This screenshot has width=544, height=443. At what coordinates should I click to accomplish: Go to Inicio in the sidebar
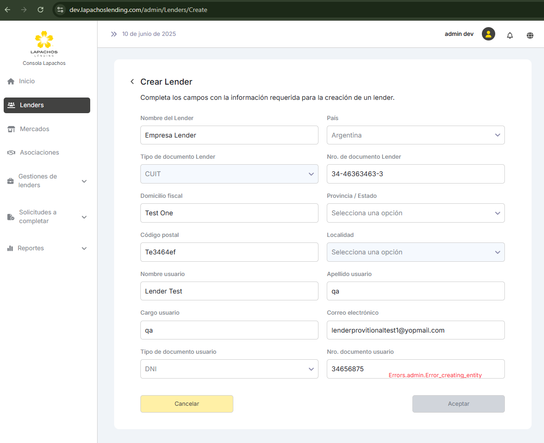[27, 81]
